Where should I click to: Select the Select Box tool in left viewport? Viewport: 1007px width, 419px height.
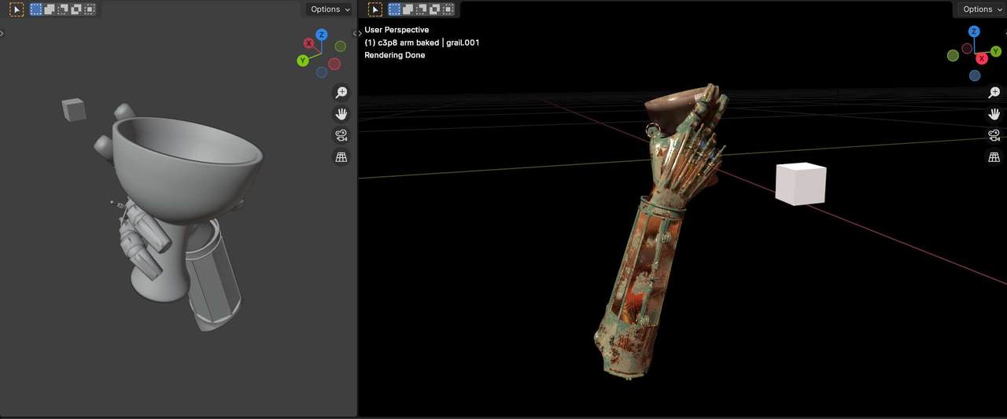click(x=17, y=9)
